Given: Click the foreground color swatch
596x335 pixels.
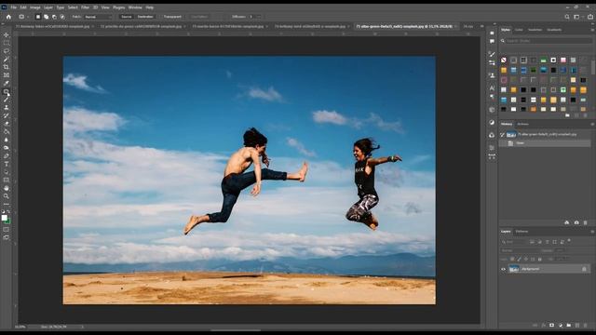Looking at the screenshot, I should (x=4, y=218).
